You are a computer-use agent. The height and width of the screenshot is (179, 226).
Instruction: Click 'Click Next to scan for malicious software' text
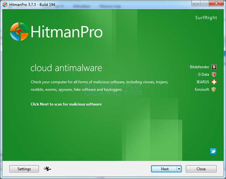click(66, 104)
